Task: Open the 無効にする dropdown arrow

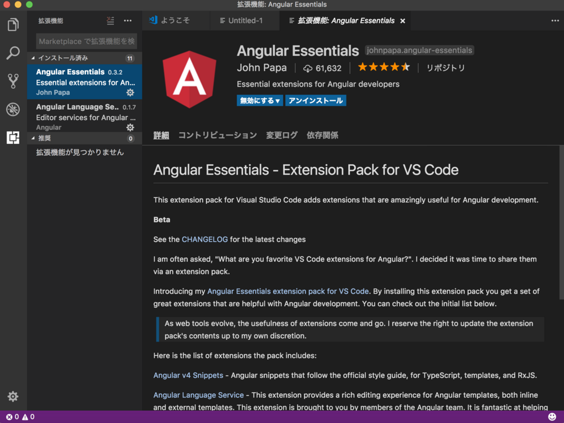Action: coord(278,100)
